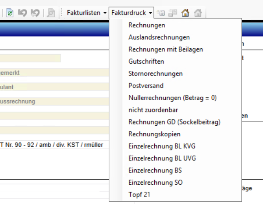
Task: Select Postversand menu entry
Action: [175, 86]
